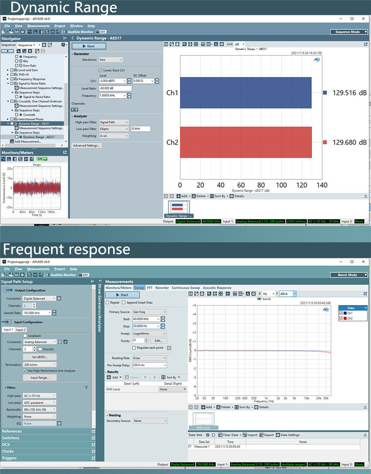Image resolution: width=371 pixels, height=474 pixels.
Task: Click the Dynamic Range result thumbnail
Action: pyautogui.click(x=179, y=208)
